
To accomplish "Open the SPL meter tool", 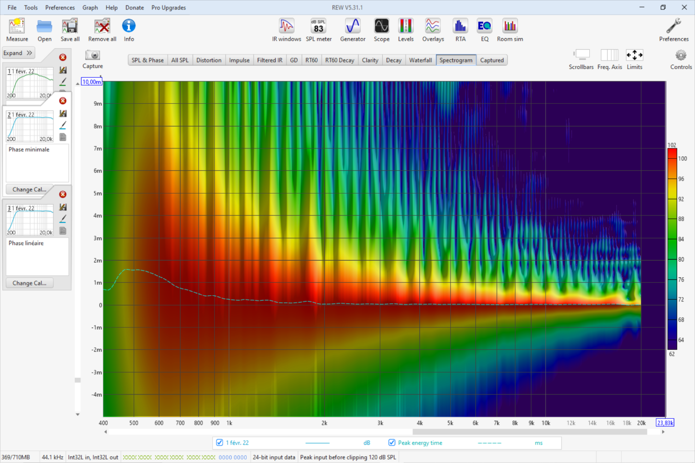I will [x=318, y=30].
